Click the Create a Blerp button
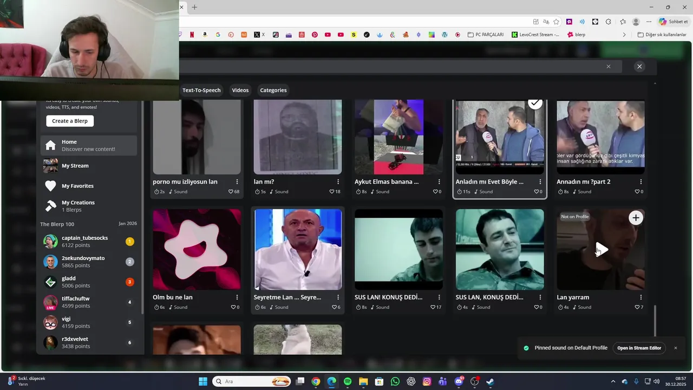Image resolution: width=693 pixels, height=390 pixels. 70,121
